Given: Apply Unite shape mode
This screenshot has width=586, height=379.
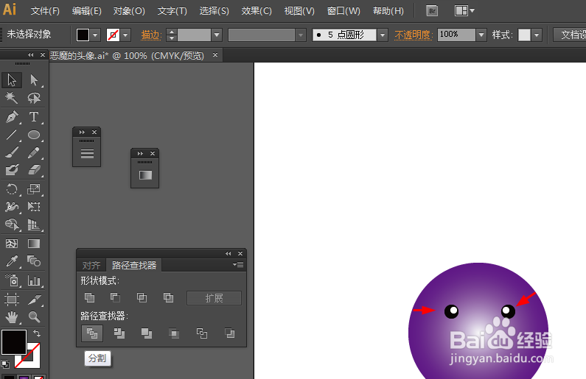Looking at the screenshot, I should point(89,297).
